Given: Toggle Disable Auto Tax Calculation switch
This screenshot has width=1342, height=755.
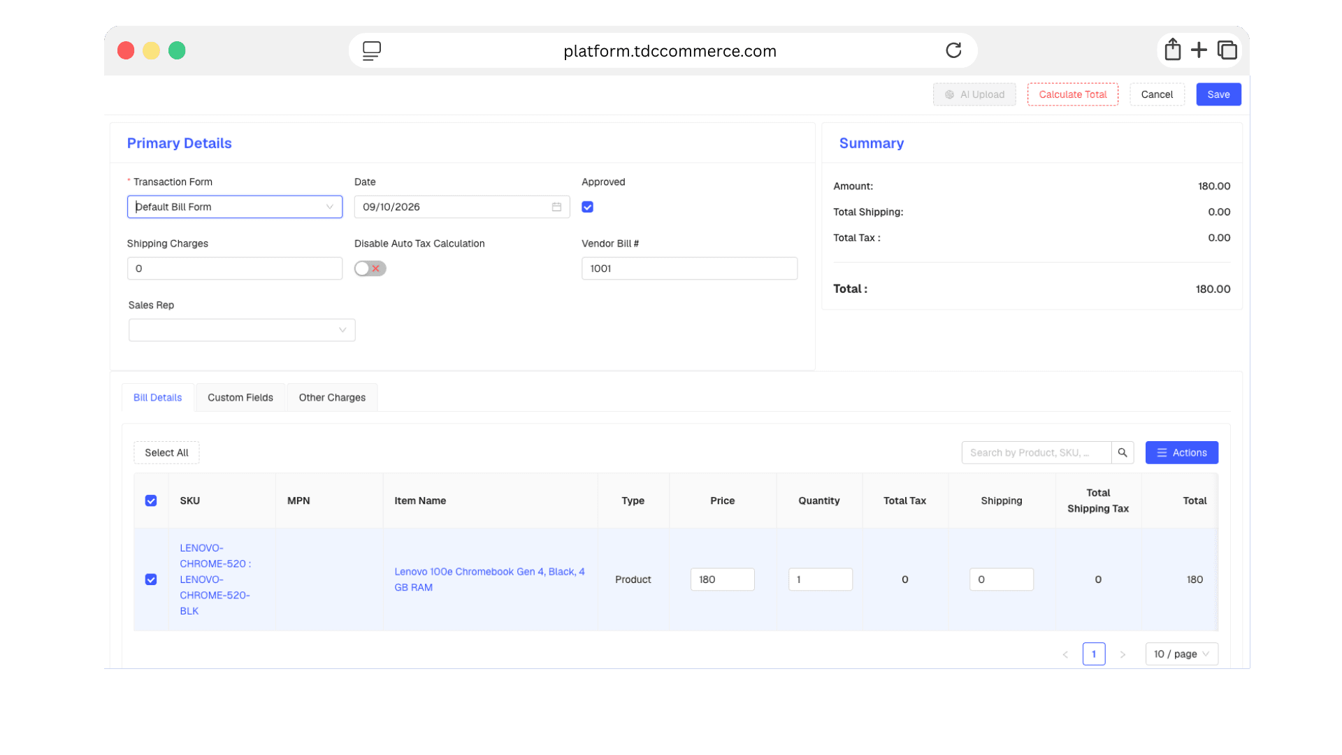Looking at the screenshot, I should point(370,268).
